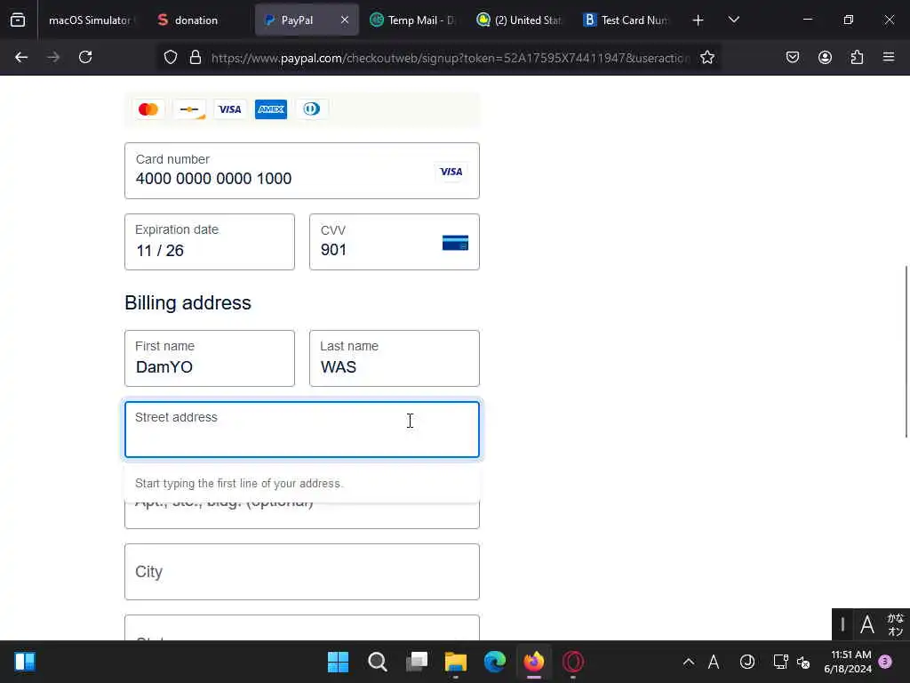This screenshot has width=910, height=683.
Task: Click the Visa badge inside card number field
Action: coord(451,172)
